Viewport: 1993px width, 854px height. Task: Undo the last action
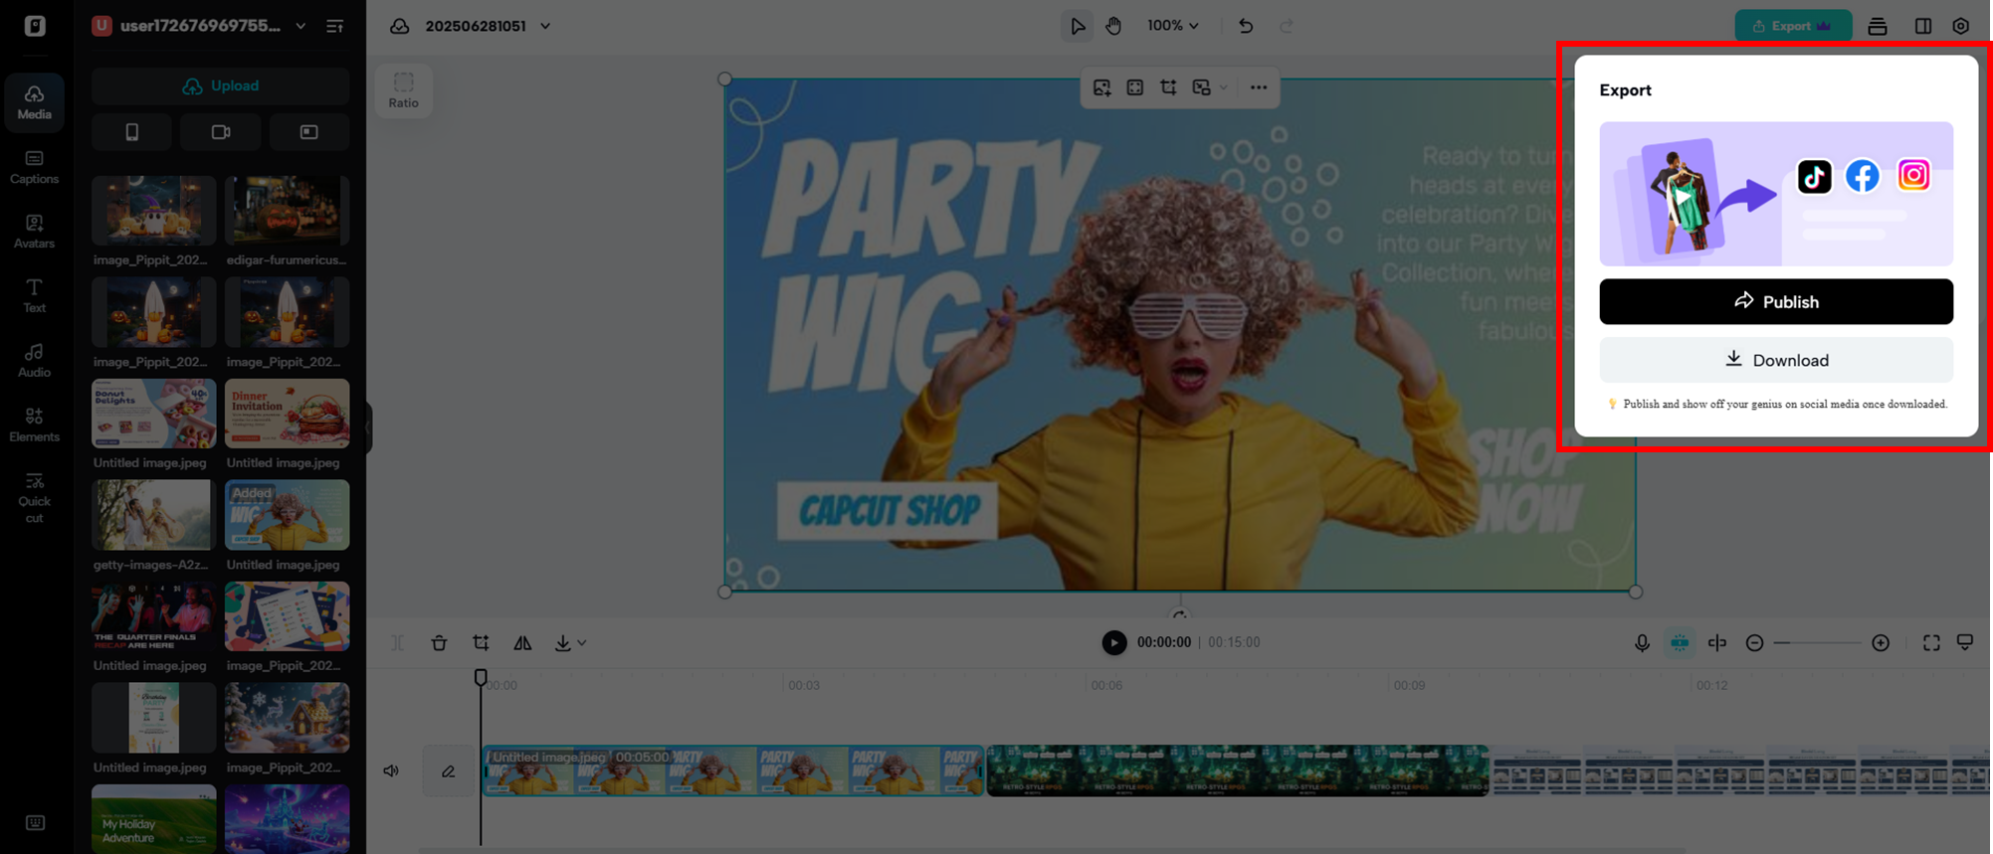click(x=1246, y=26)
